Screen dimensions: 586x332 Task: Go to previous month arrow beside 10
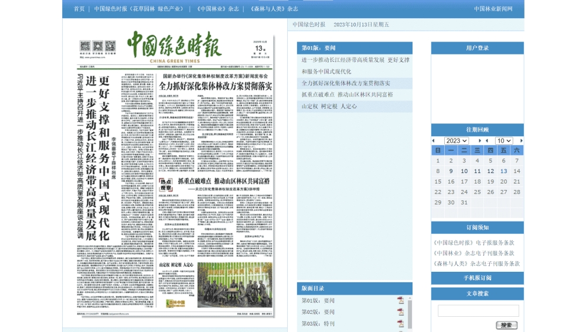(x=486, y=140)
